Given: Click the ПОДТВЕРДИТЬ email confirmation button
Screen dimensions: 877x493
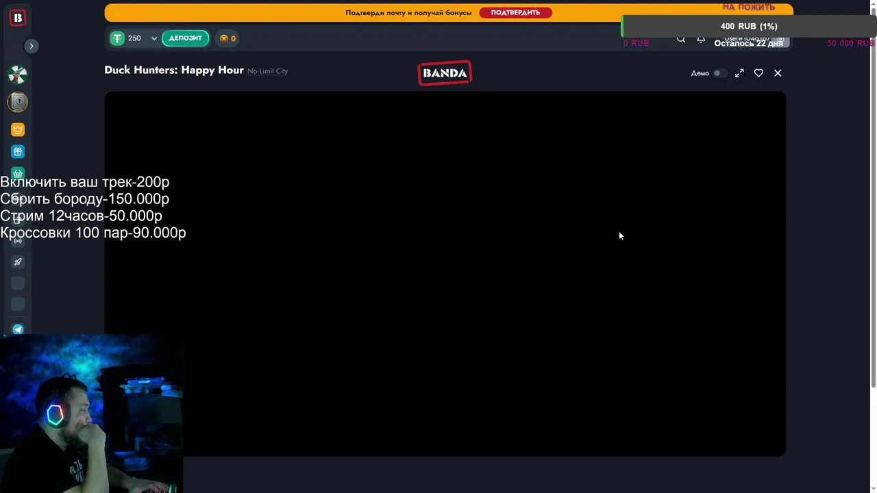Looking at the screenshot, I should tap(515, 12).
